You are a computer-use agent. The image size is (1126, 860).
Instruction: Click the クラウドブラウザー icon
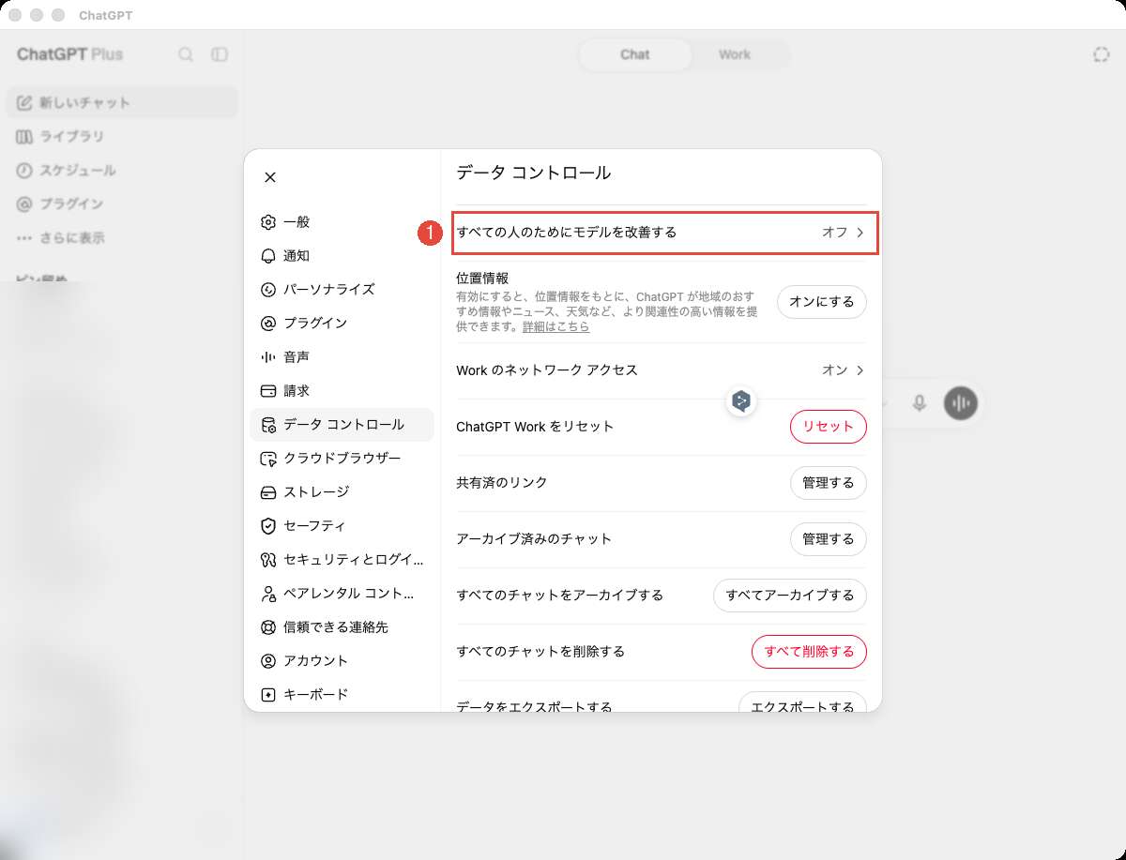(x=268, y=459)
